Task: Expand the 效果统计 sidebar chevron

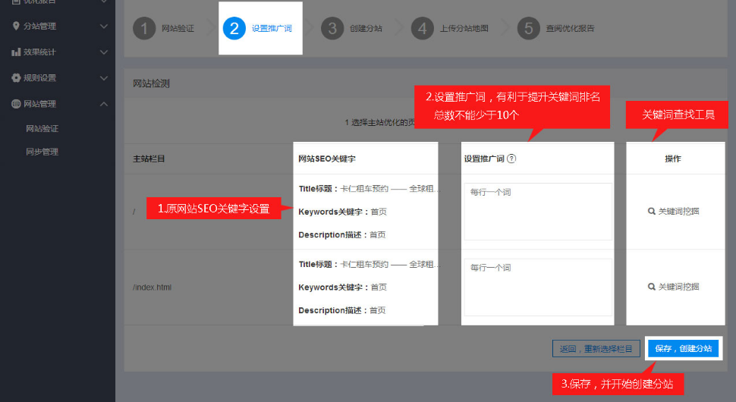Action: (104, 52)
